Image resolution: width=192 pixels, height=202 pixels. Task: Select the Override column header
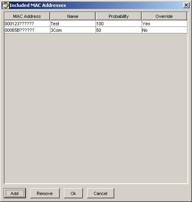tap(164, 16)
